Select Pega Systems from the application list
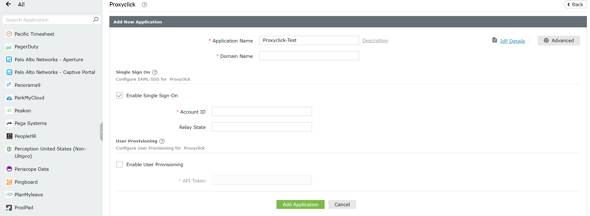 [x=31, y=123]
